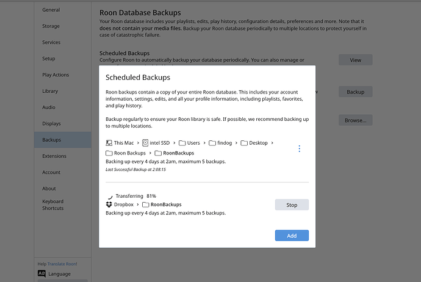Click the Language icon in sidebar
This screenshot has height=282, width=421.
tap(41, 273)
